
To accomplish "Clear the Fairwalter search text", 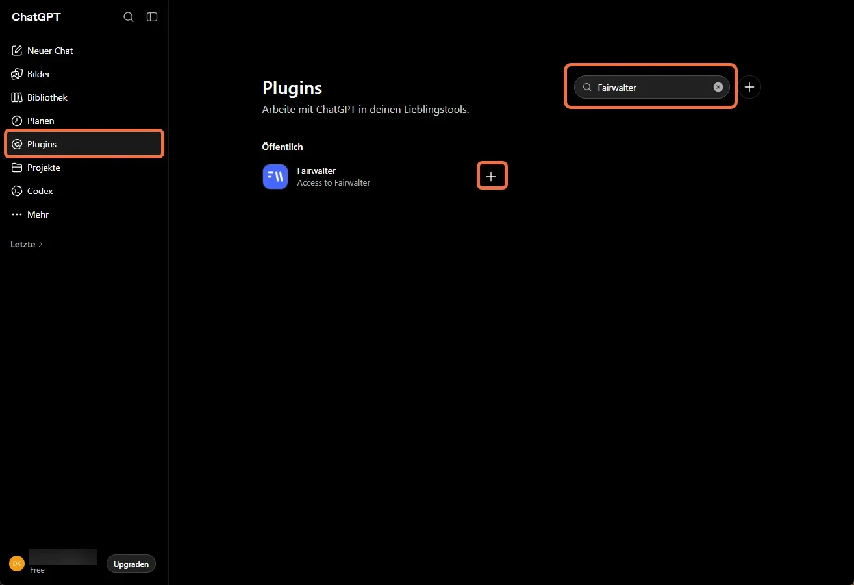I will [718, 87].
